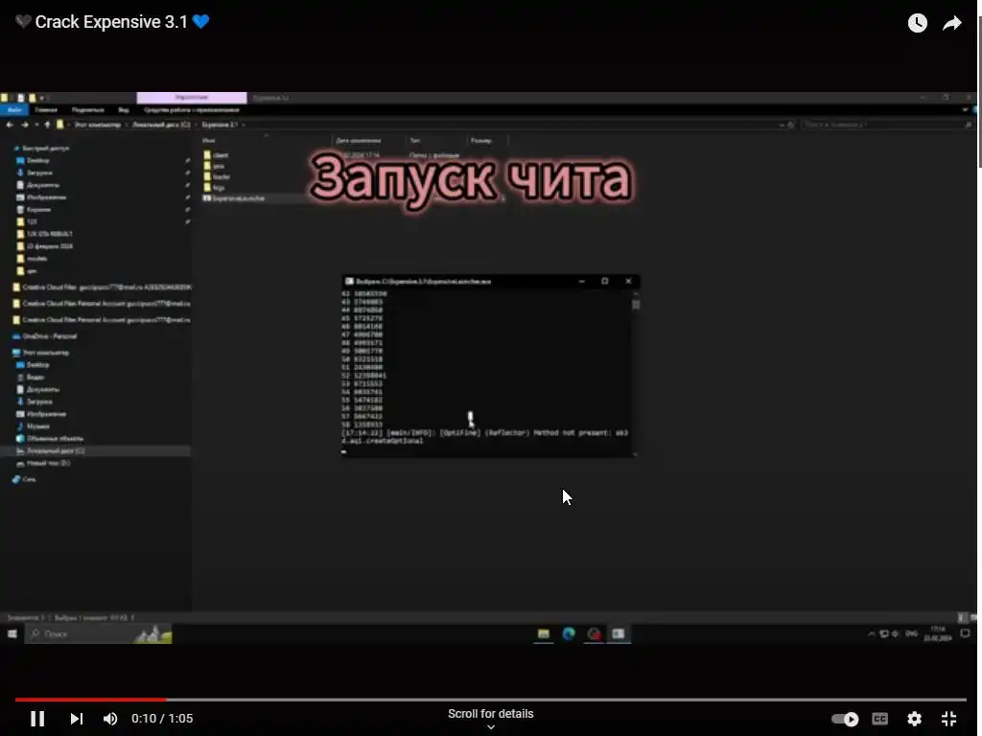This screenshot has height=736, width=982.
Task: Pause the video playback
Action: [x=37, y=719]
